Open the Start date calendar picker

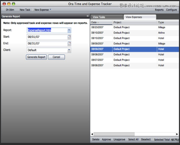(69, 37)
